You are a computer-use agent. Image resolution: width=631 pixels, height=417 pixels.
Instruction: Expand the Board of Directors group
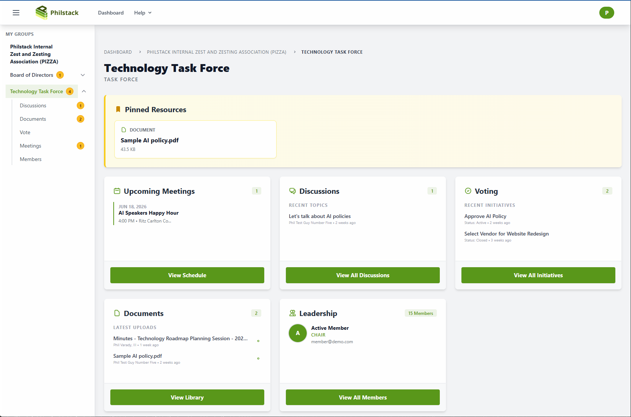83,75
